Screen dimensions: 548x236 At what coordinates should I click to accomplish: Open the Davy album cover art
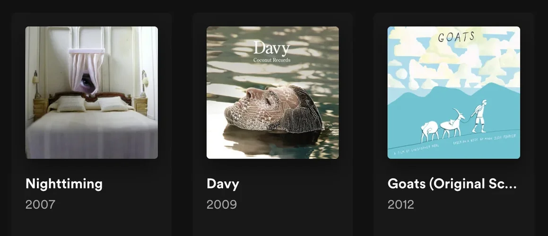point(273,93)
